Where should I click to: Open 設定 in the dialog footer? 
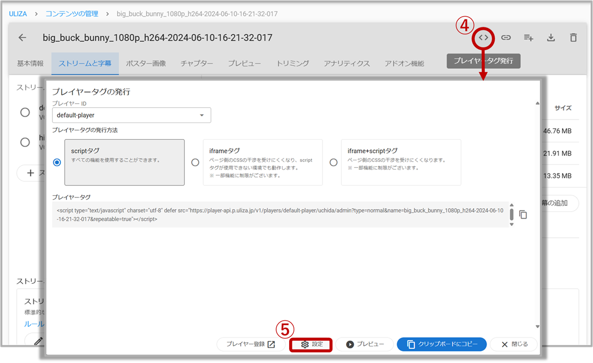(311, 344)
